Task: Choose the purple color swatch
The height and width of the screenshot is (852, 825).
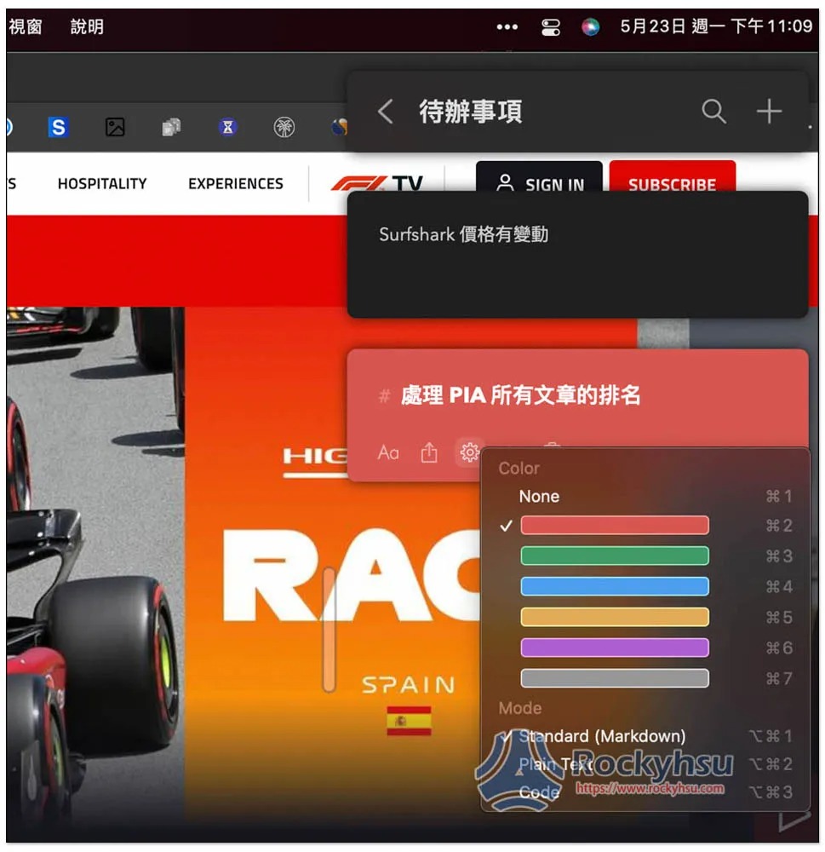Action: tap(614, 648)
